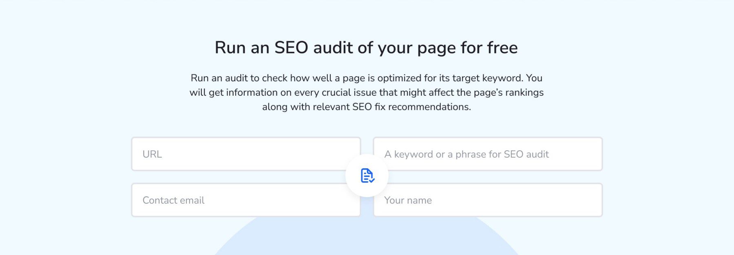Viewport: 734px width, 255px height.
Task: Click the "Contact email" placeholder text
Action: point(173,200)
